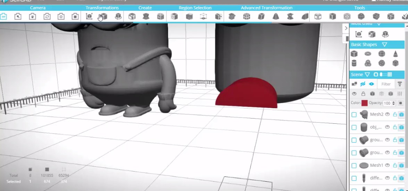Click the solid cube render mode icon
The image size is (408, 191).
click(372, 94)
